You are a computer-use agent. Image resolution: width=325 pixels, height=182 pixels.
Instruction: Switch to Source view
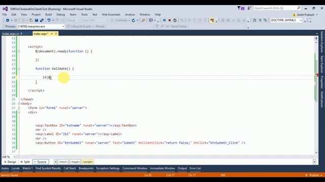[41, 162]
